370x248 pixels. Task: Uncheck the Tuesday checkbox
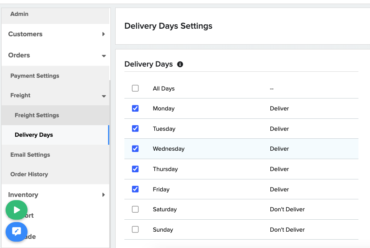pyautogui.click(x=135, y=129)
